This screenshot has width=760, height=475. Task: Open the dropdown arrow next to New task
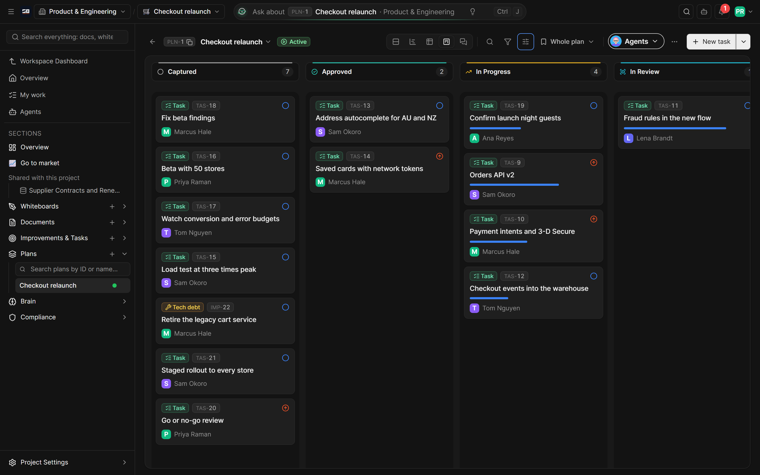(743, 42)
